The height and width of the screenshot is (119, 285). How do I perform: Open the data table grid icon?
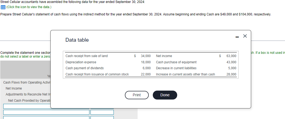click(x=3, y=7)
